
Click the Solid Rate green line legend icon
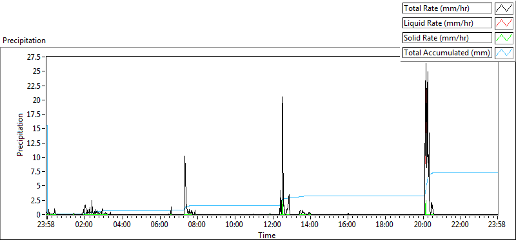504,38
